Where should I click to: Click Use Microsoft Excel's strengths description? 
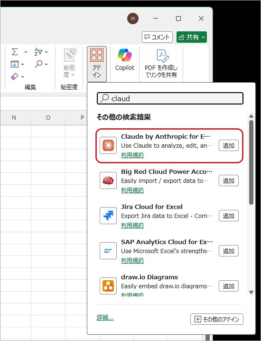167,251
